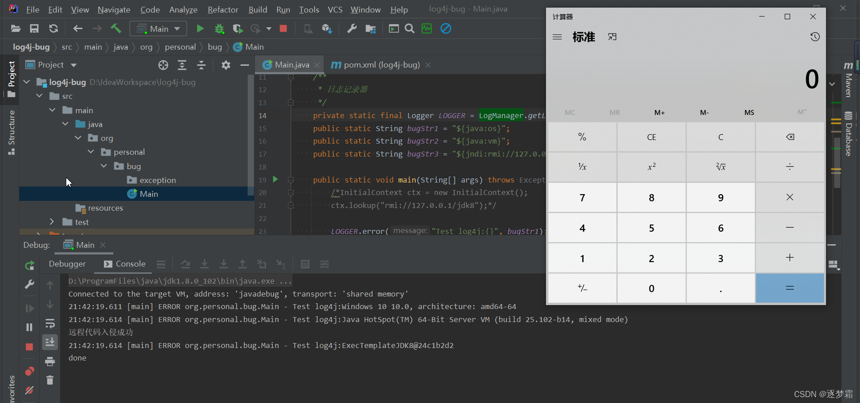Open calculator hamburger navigation menu
This screenshot has width=860, height=403.
coord(557,37)
